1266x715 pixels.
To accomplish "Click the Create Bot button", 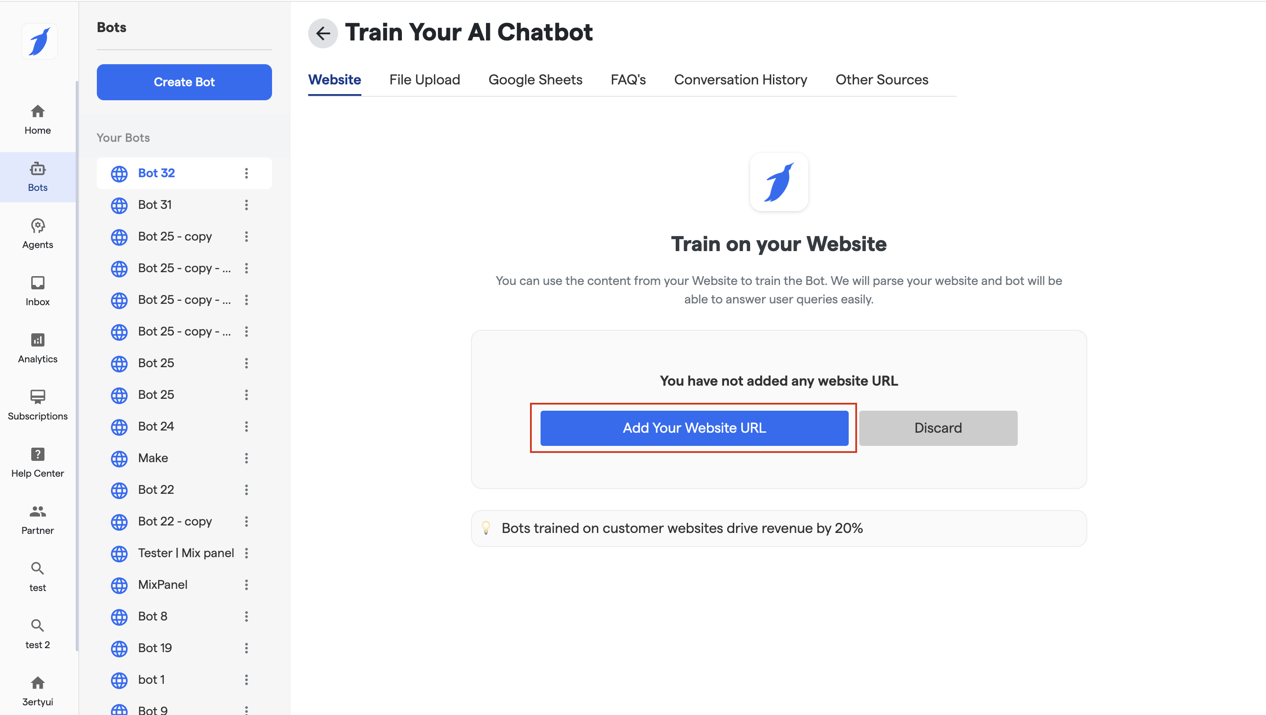I will tap(184, 82).
